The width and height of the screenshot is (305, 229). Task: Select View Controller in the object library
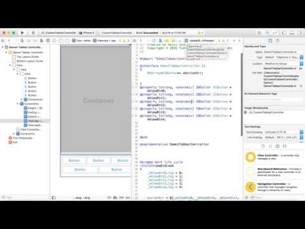tap(274, 157)
